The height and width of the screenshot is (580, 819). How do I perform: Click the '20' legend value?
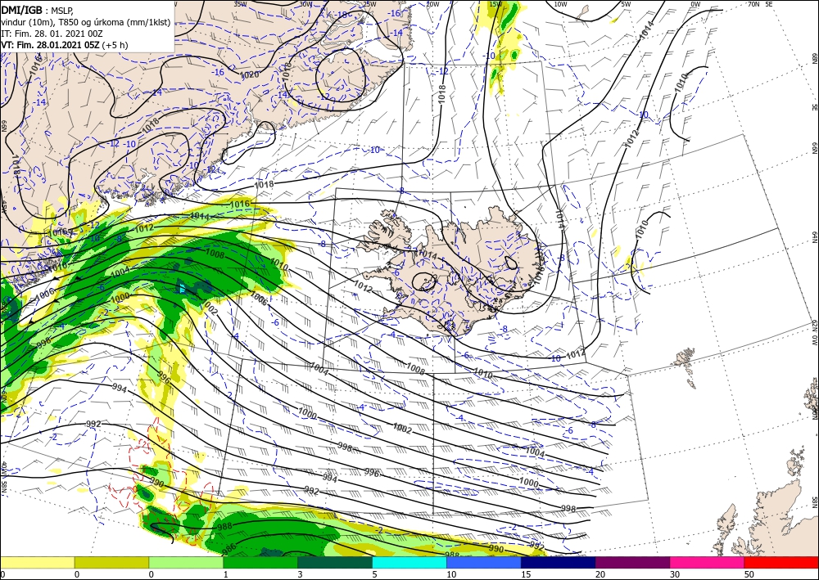click(x=600, y=574)
